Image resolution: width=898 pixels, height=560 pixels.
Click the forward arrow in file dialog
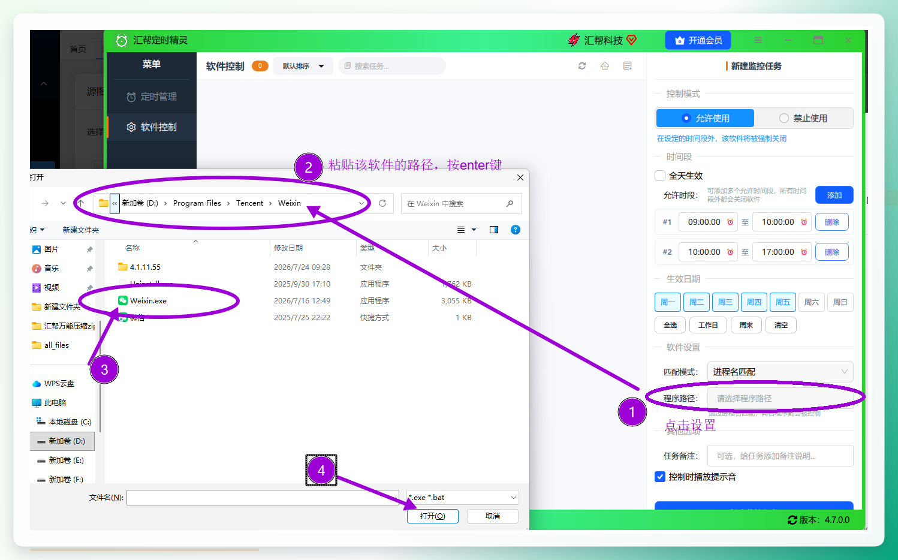[x=45, y=203]
